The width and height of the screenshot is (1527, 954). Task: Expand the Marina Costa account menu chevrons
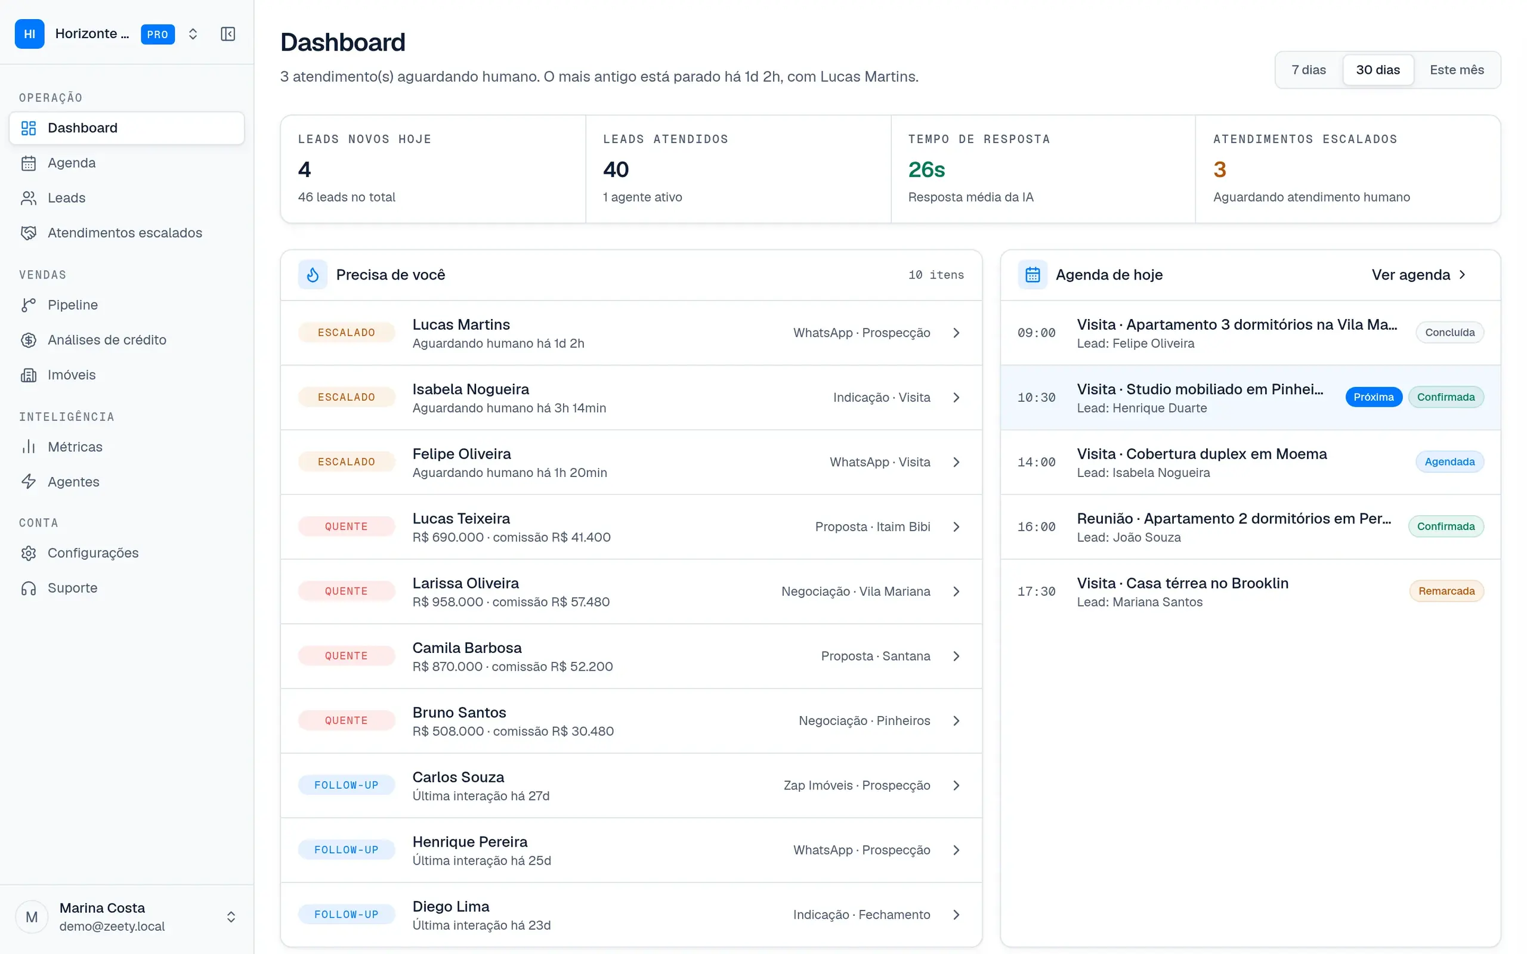click(x=231, y=917)
